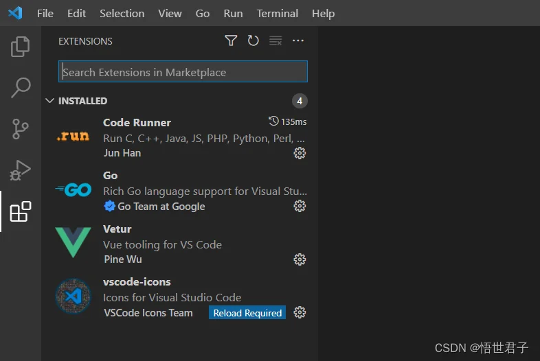Open the Terminal menu

278,14
